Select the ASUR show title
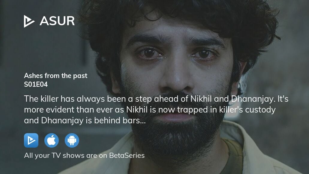The image size is (309, 174). coord(57,21)
